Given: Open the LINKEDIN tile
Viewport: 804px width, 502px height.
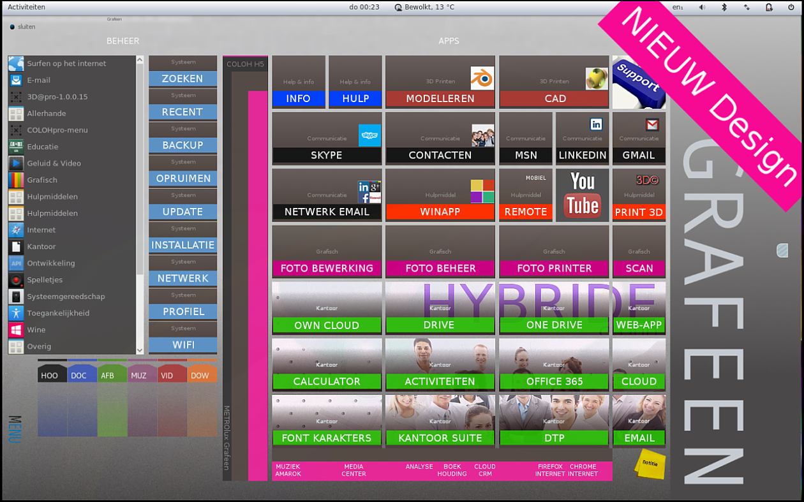Looking at the screenshot, I should point(582,138).
